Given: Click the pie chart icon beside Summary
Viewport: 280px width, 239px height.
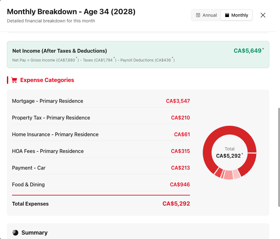Looking at the screenshot, I should (x=15, y=233).
